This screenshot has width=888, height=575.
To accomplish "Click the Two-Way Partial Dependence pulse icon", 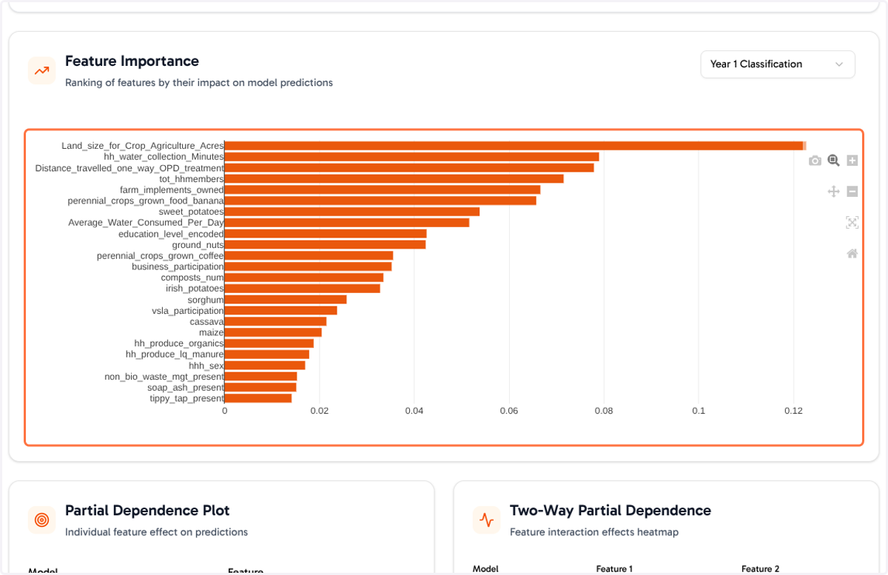I will 487,520.
